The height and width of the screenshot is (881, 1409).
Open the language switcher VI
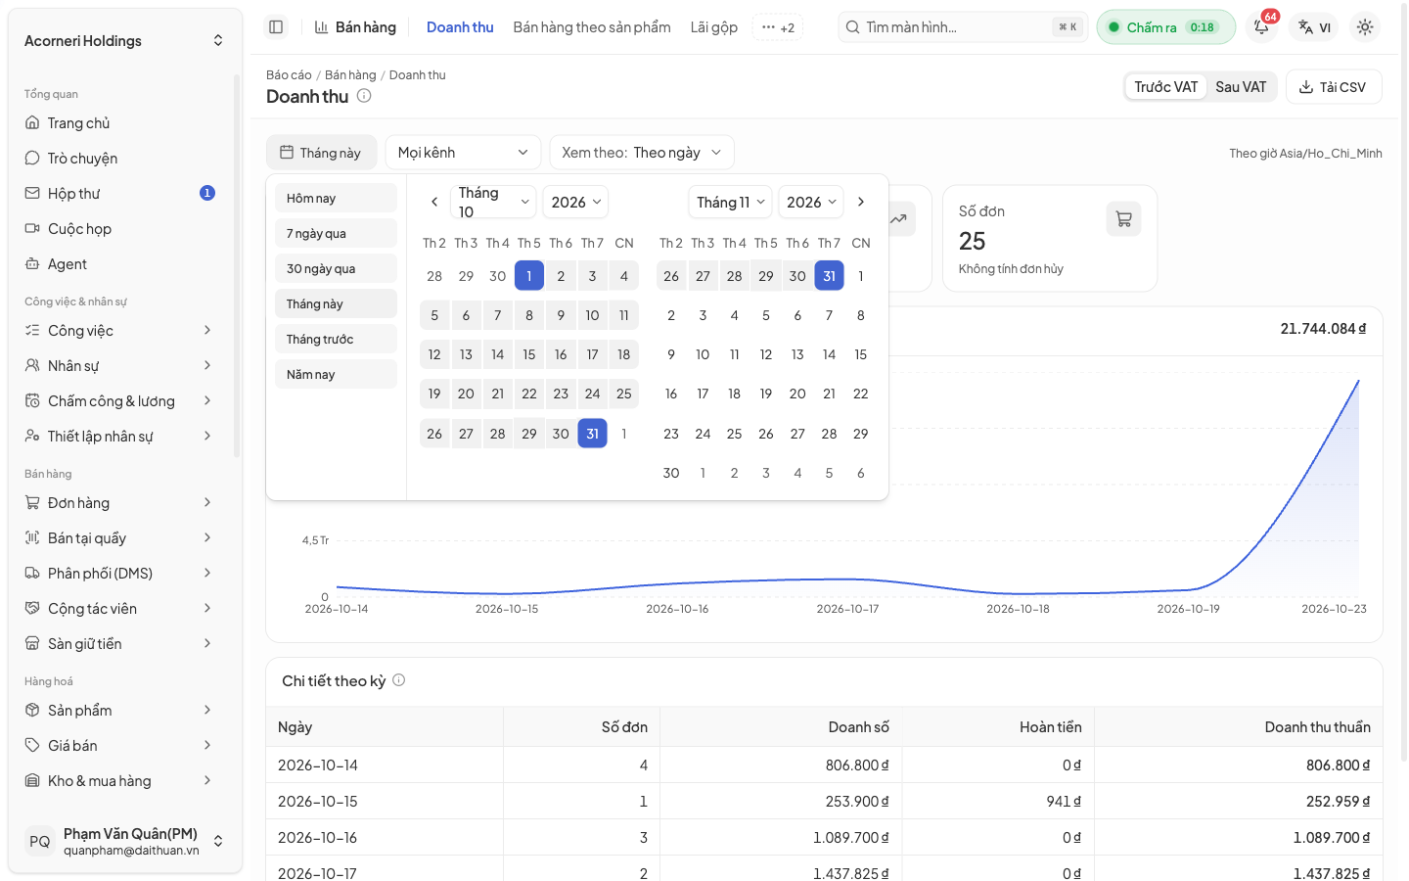(1314, 27)
